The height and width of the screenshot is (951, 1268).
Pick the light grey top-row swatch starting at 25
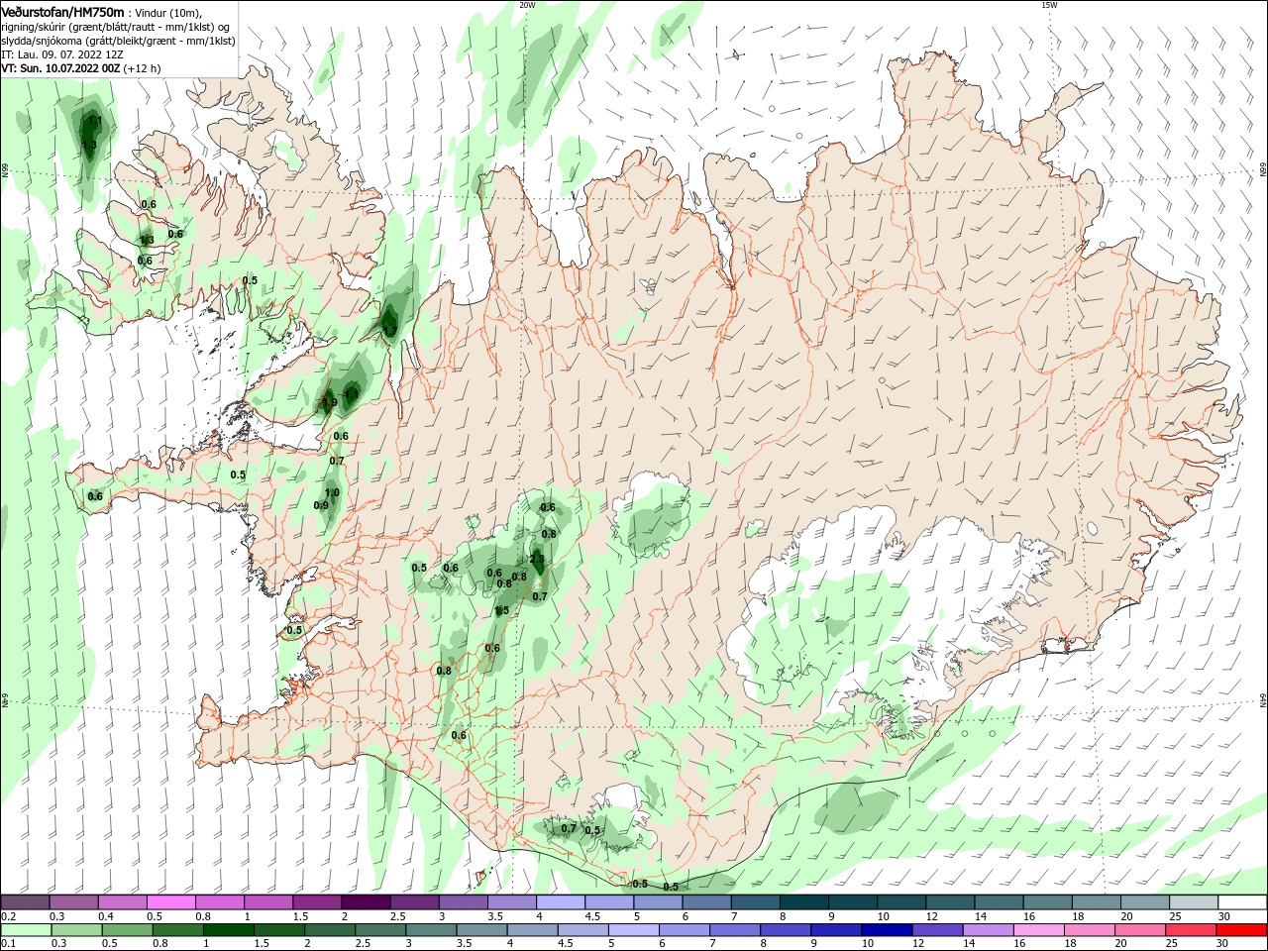(x=1194, y=901)
